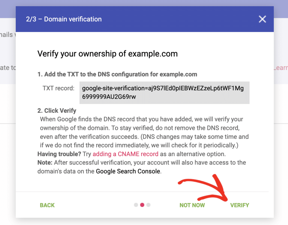Click step one instruction about DNS configuration
This screenshot has width=288, height=225.
coord(117,74)
